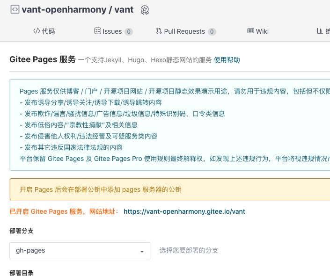The image size is (330, 276).
Task: Click the 一个支持Jekyll、Hugo、Hexo subtitle text
Action: pyautogui.click(x=145, y=60)
